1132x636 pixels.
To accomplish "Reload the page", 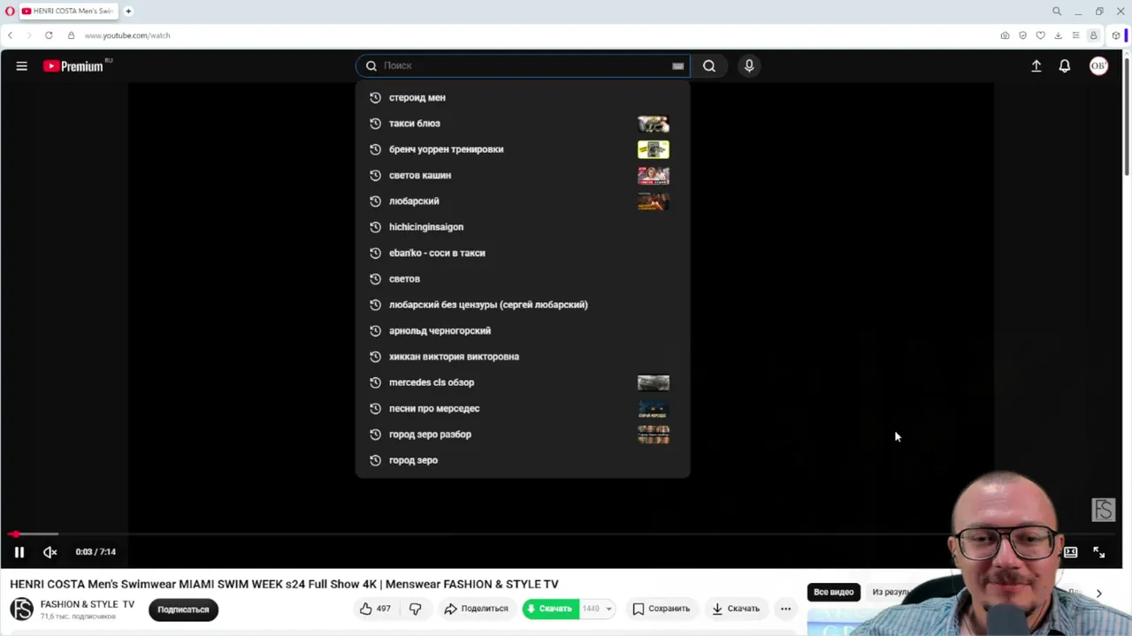I will coord(49,35).
